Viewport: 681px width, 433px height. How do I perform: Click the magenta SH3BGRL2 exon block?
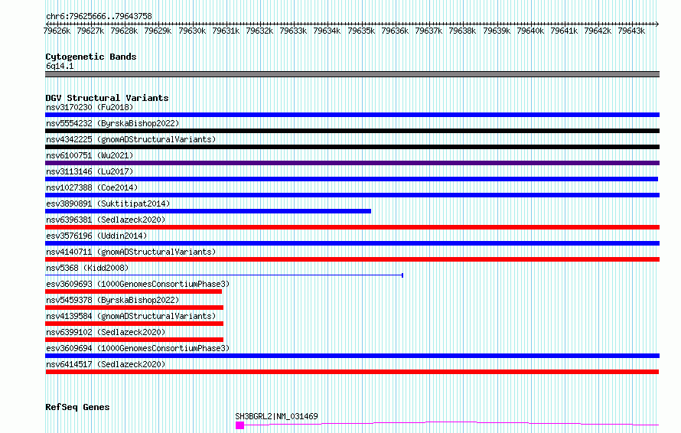point(239,425)
